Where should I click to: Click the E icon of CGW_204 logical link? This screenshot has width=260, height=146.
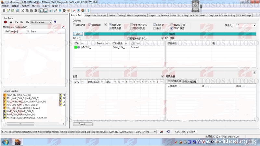coord(5,95)
